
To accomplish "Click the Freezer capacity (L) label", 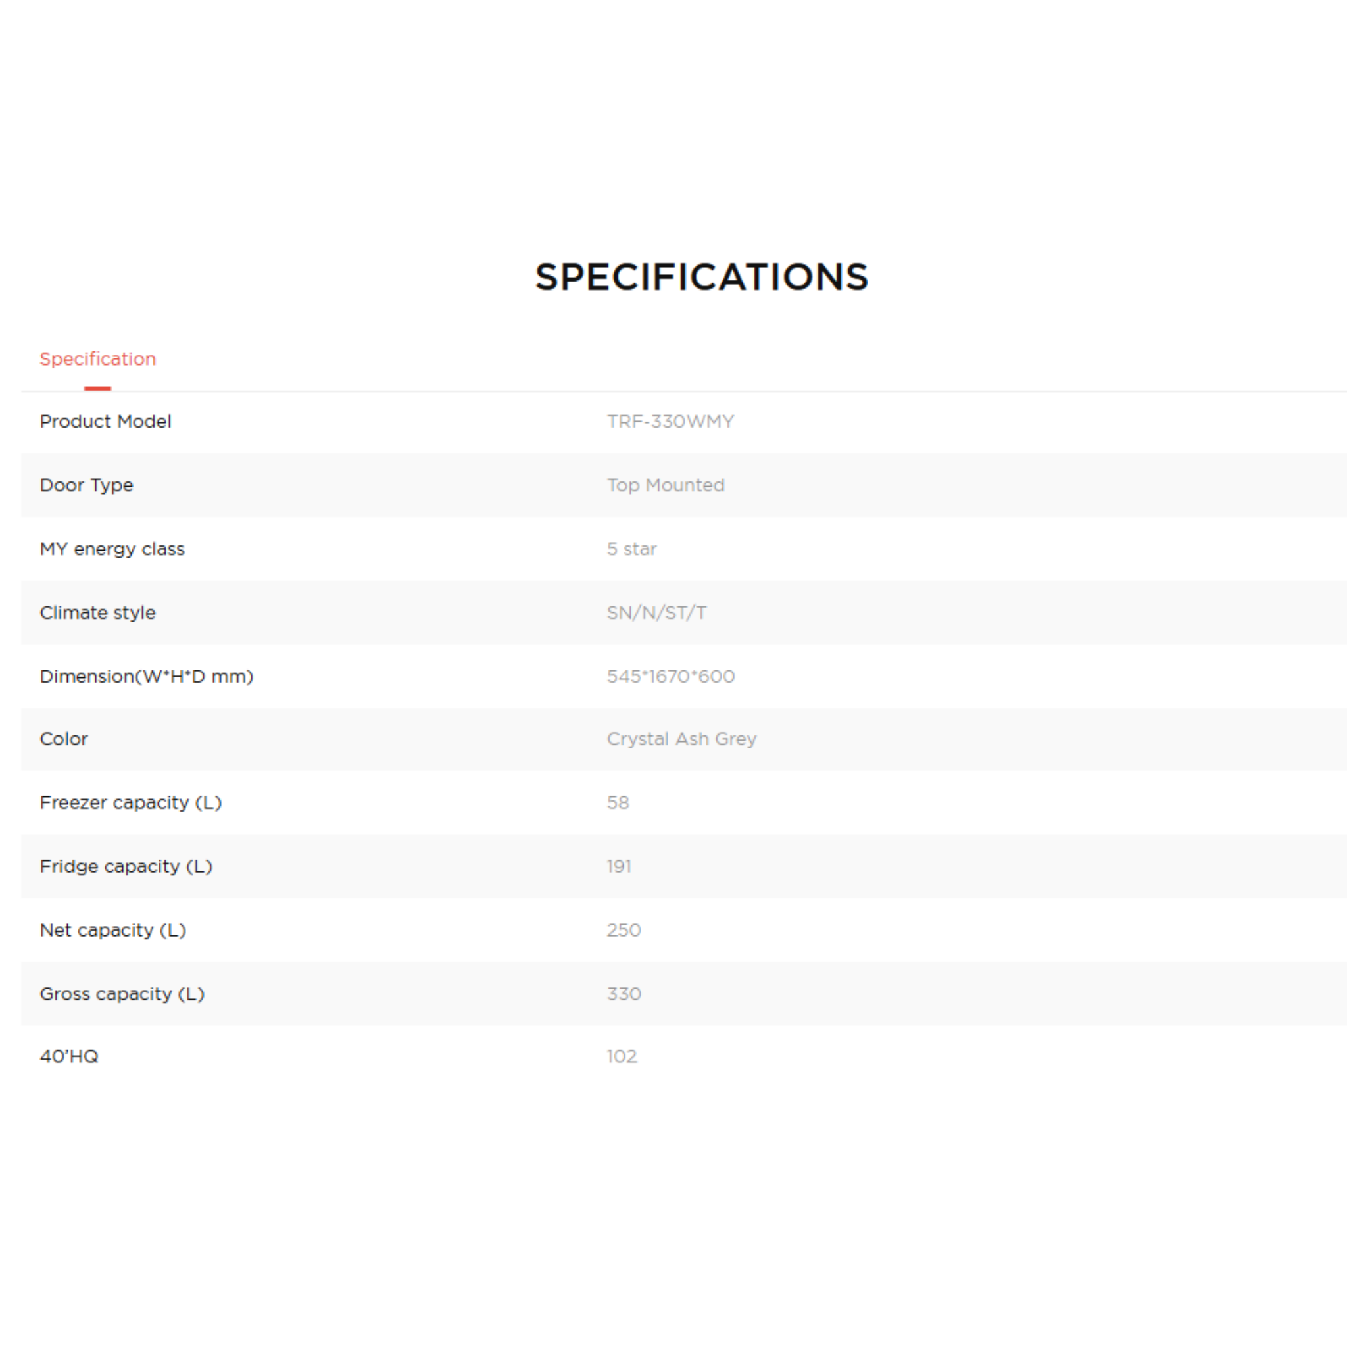I will [130, 802].
